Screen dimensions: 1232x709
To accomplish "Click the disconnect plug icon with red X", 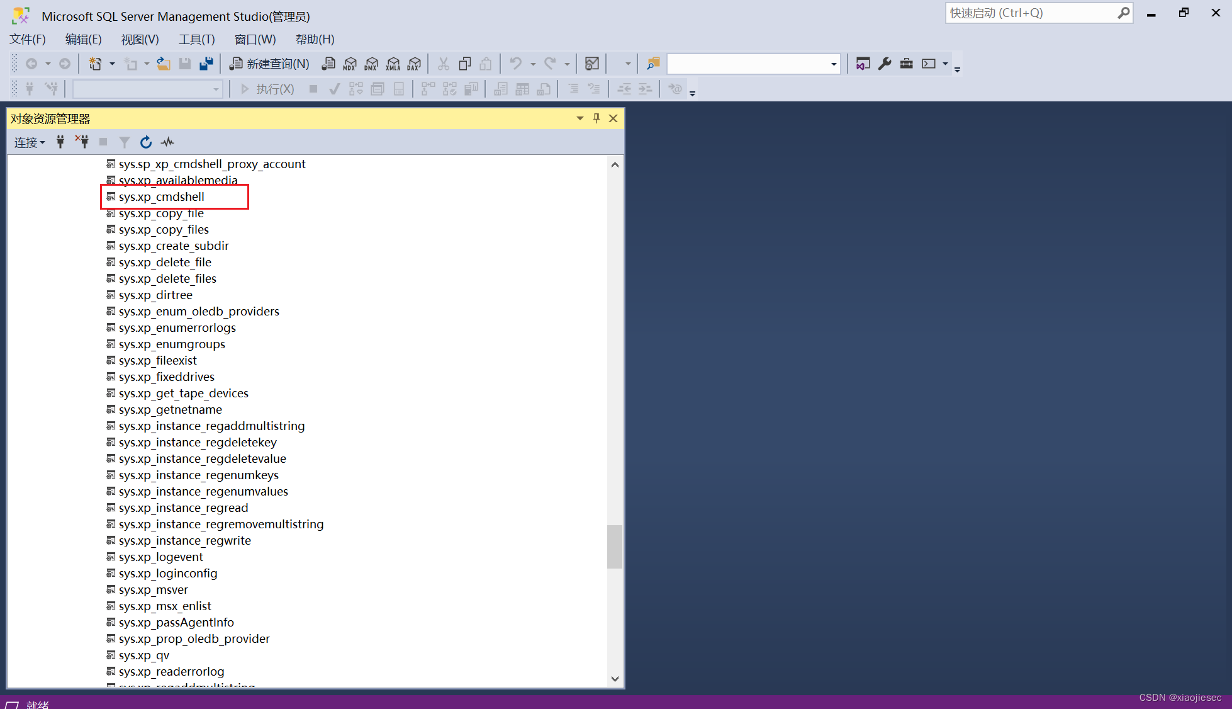I will pyautogui.click(x=82, y=142).
